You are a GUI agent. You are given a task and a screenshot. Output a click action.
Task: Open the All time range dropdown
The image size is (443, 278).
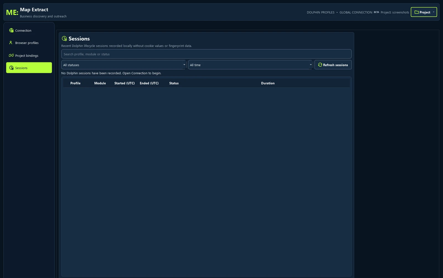pos(250,65)
